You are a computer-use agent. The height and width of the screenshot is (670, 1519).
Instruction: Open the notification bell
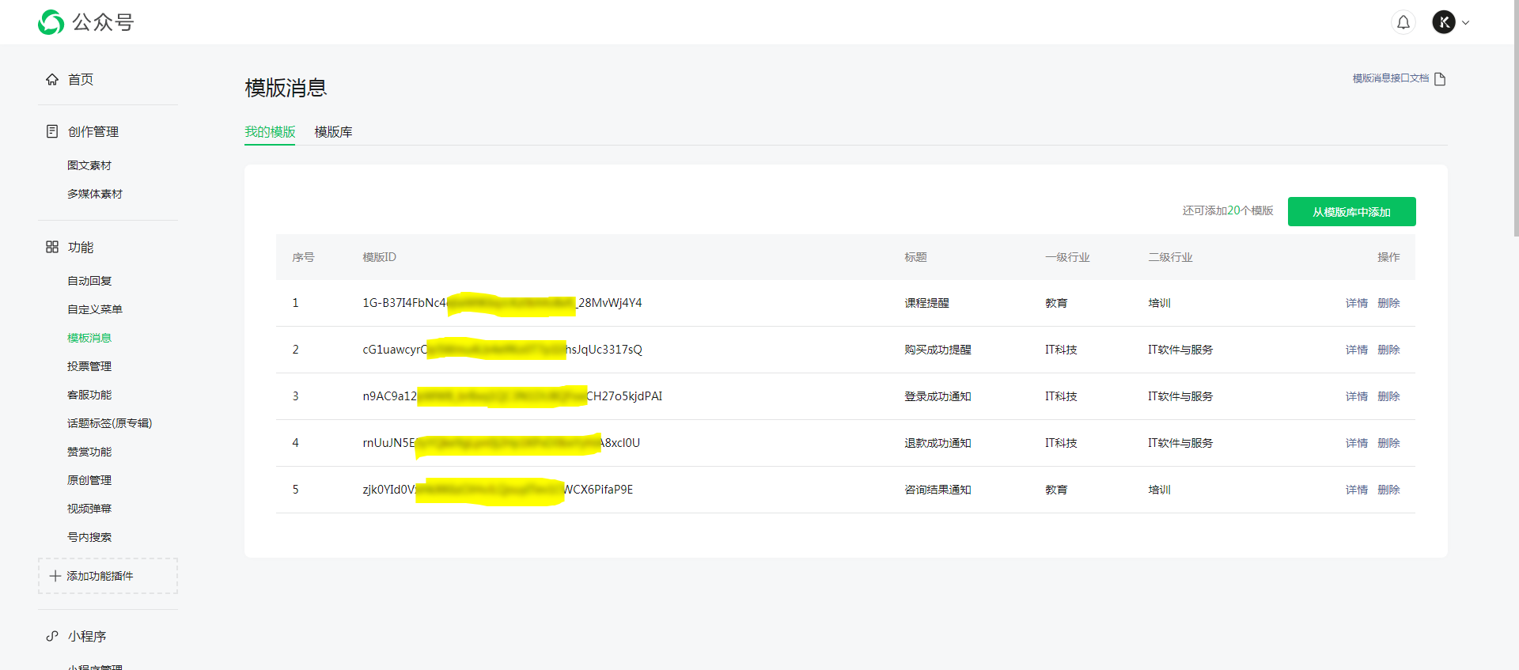pyautogui.click(x=1403, y=22)
